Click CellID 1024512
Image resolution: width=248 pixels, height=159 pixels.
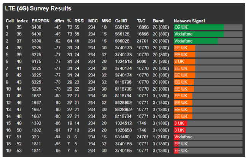point(123,123)
